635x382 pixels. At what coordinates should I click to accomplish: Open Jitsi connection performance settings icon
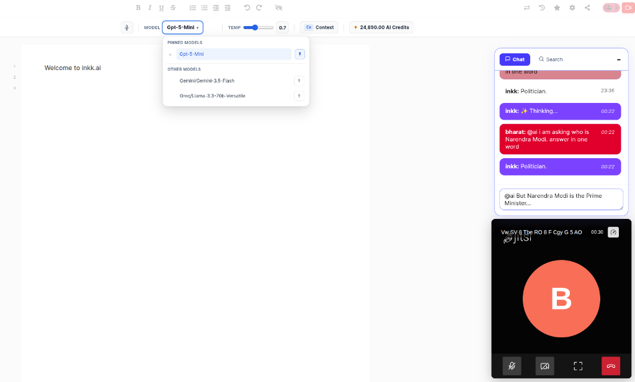pos(613,232)
